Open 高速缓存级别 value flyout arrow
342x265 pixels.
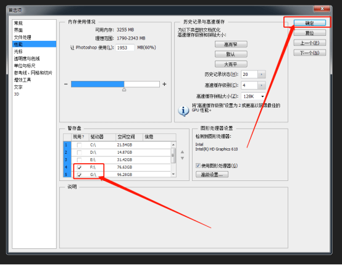[262, 85]
